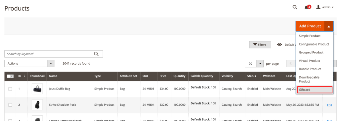This screenshot has width=340, height=121.
Task: Click the $32.00 price cell
Action: coord(164,105)
